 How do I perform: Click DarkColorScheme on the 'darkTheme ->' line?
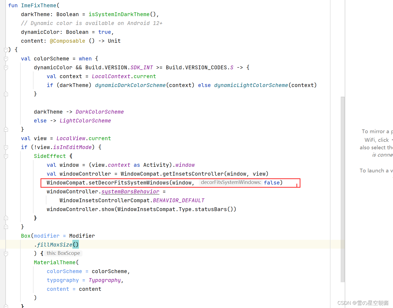click(100, 112)
